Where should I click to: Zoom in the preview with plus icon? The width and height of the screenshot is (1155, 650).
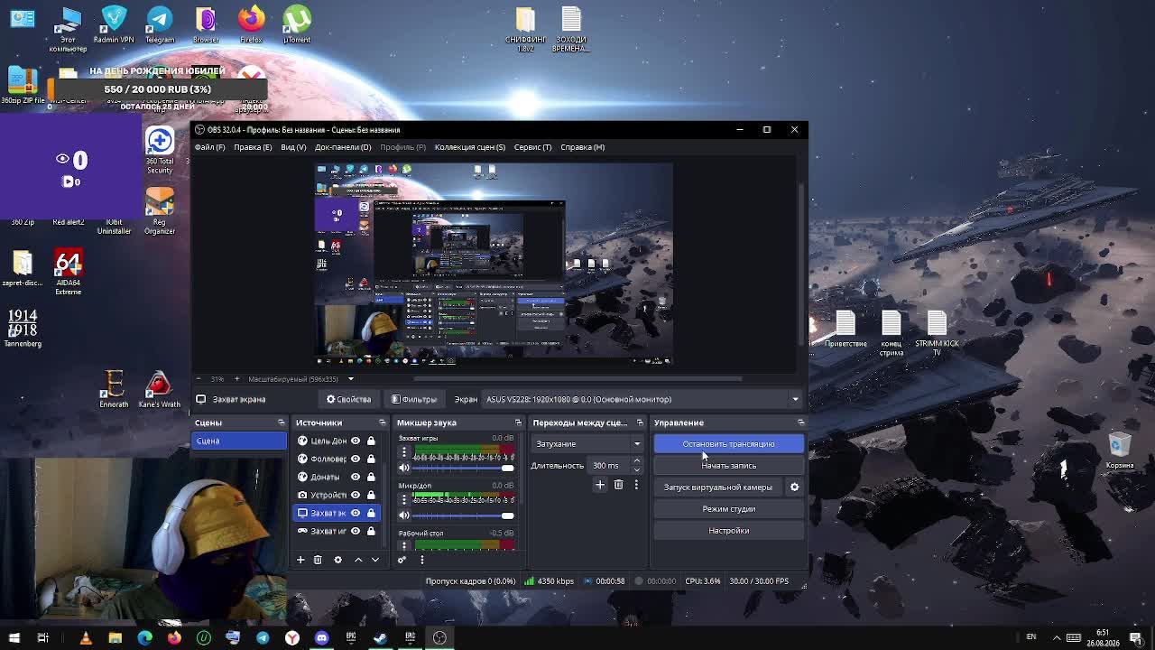point(237,379)
